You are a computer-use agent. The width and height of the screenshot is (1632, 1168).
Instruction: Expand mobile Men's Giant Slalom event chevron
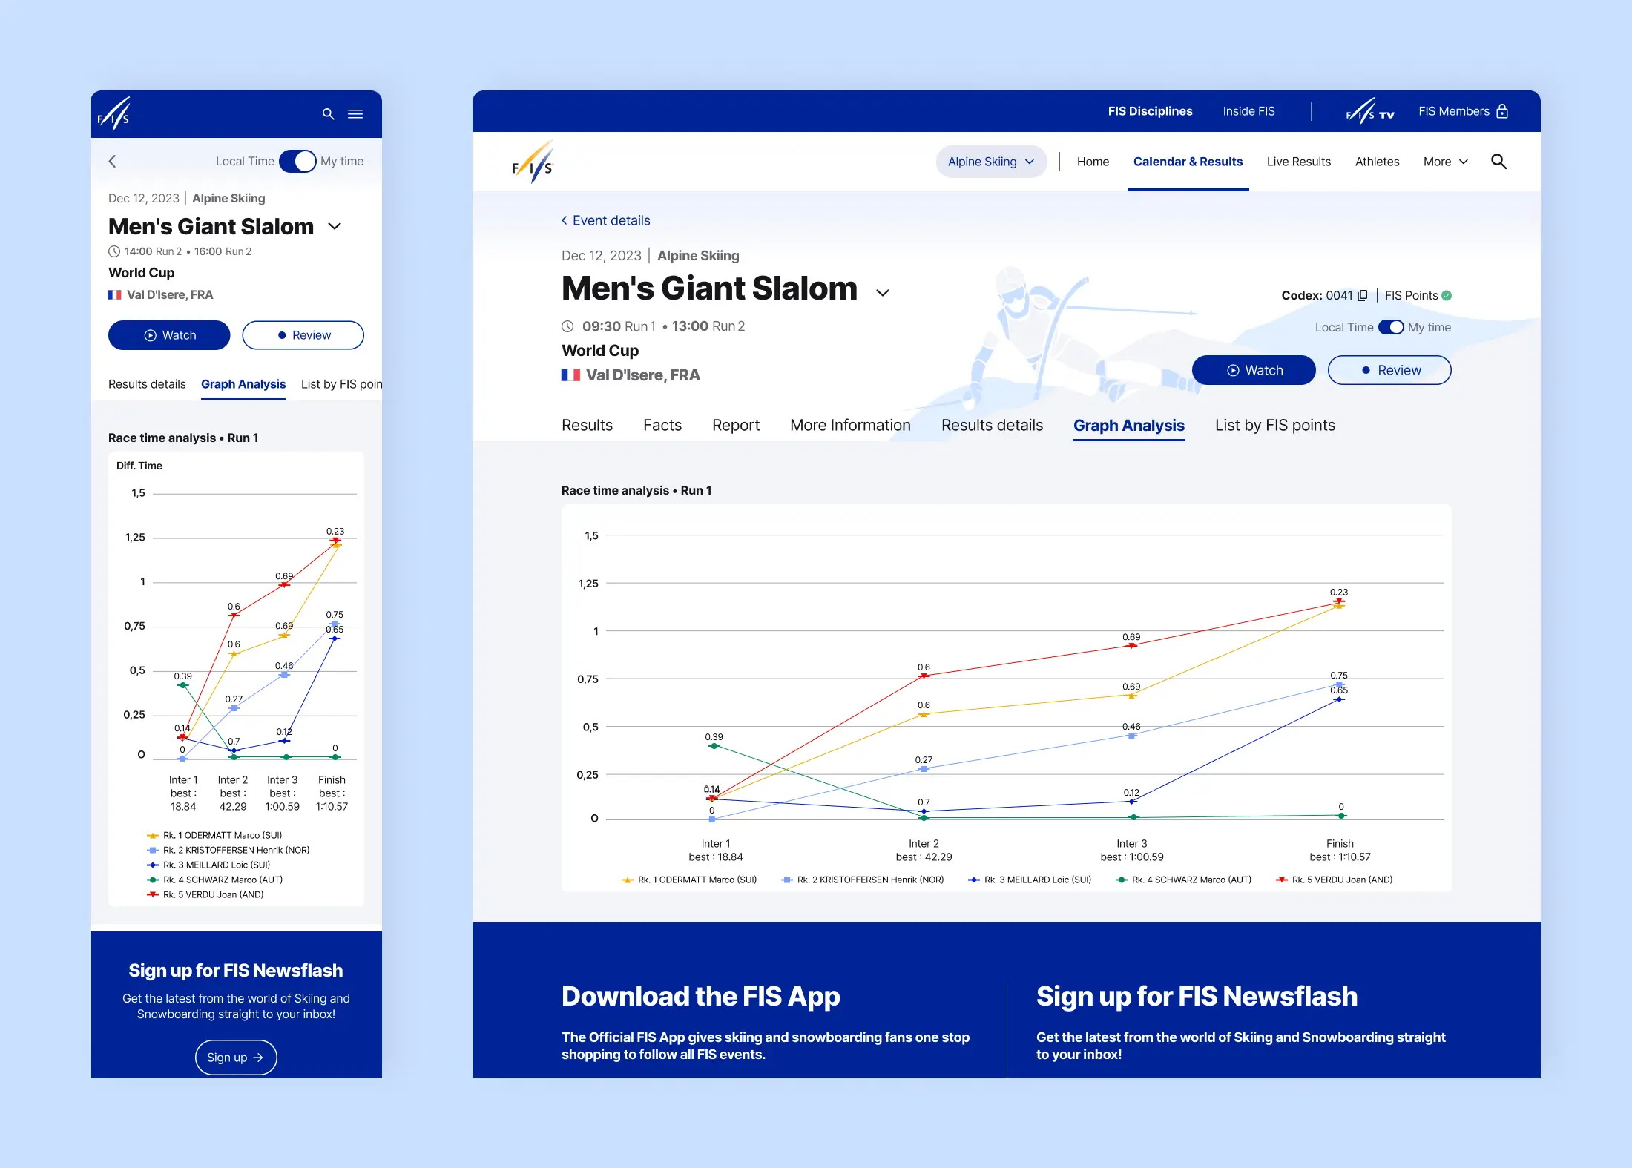(x=335, y=226)
